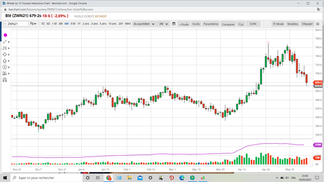Open the calendar date picker

pyautogui.click(x=174, y=24)
